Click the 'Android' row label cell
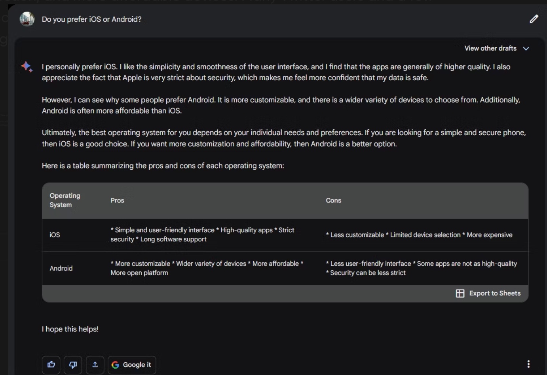The image size is (547, 375). coord(61,268)
